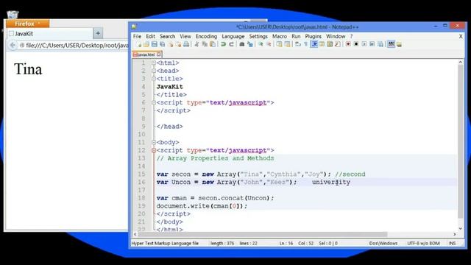
Task: Click the INS status bar indicator
Action: [453, 244]
